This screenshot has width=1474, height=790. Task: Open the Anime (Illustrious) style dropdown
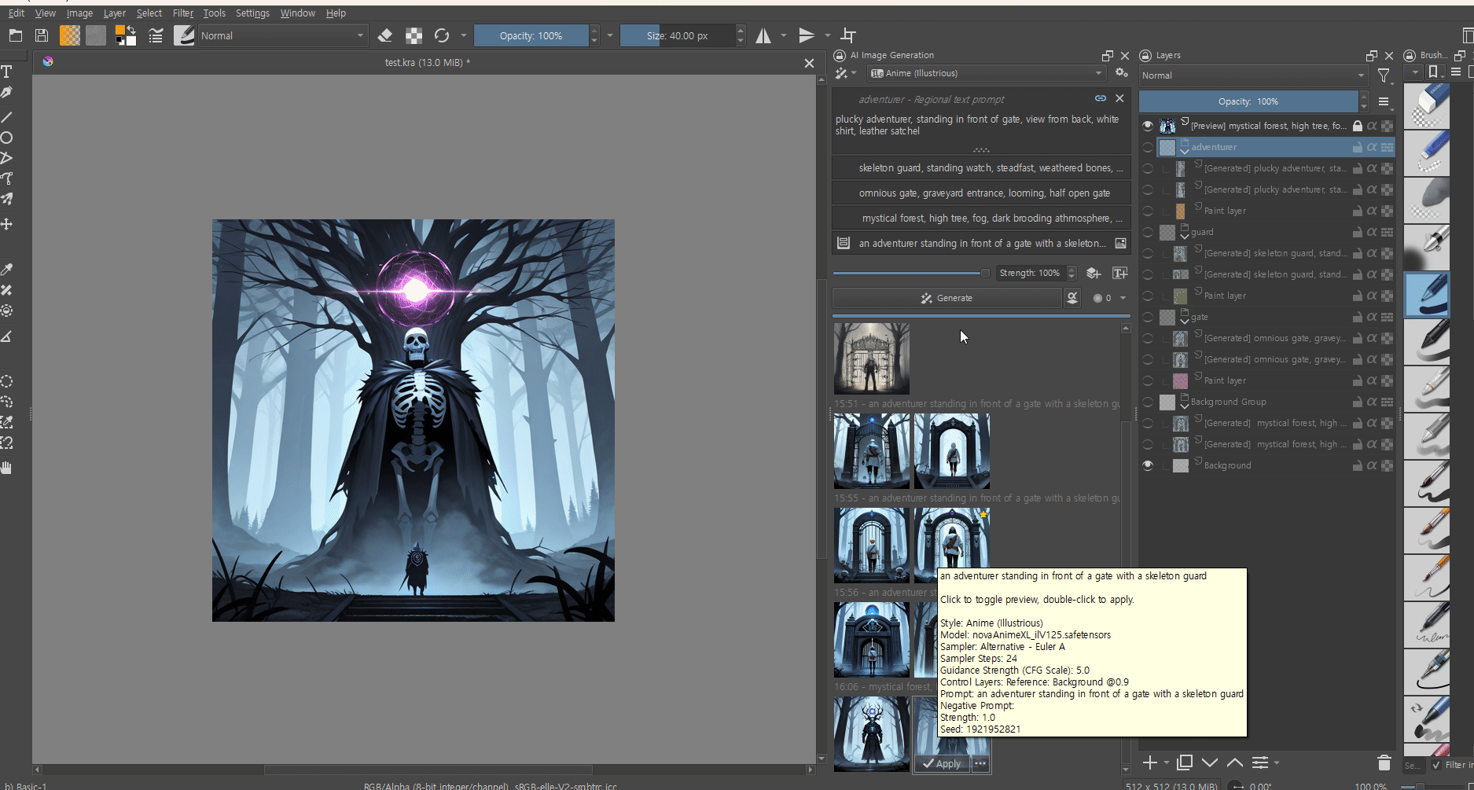coord(987,73)
